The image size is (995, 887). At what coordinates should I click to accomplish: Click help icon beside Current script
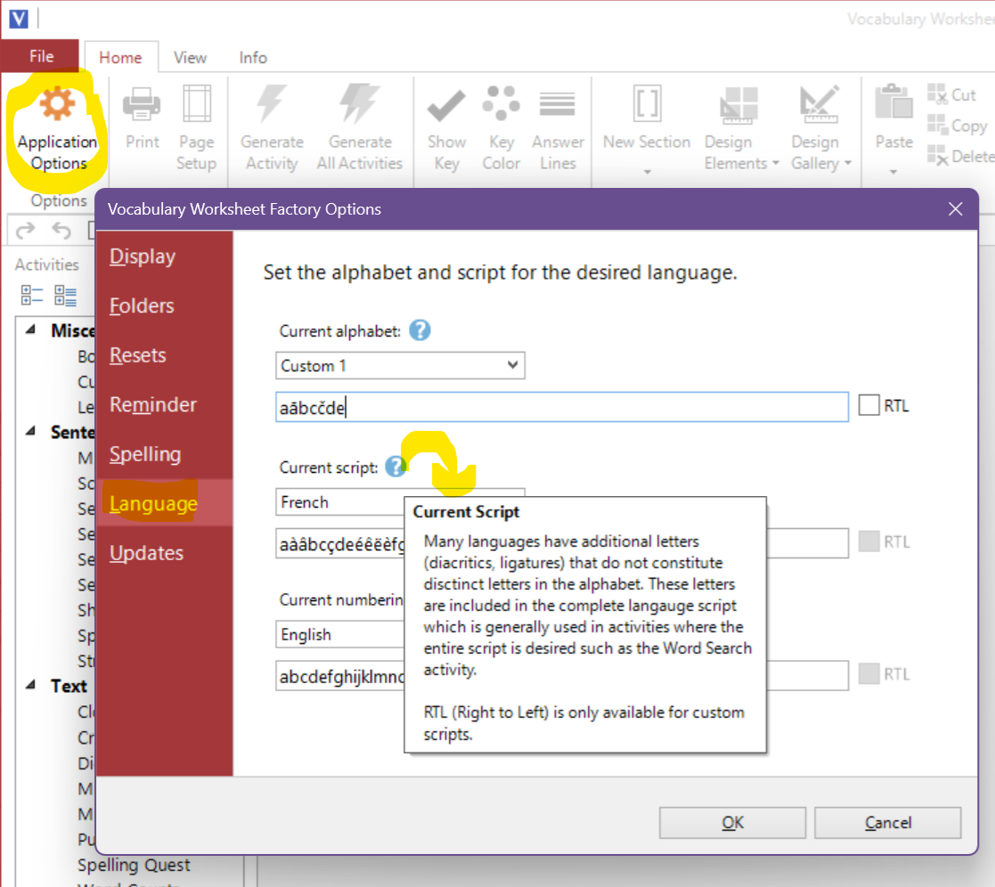point(396,467)
